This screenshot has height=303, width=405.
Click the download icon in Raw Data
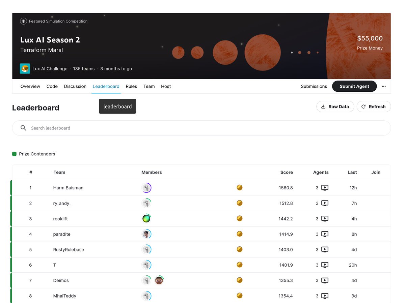pyautogui.click(x=323, y=107)
